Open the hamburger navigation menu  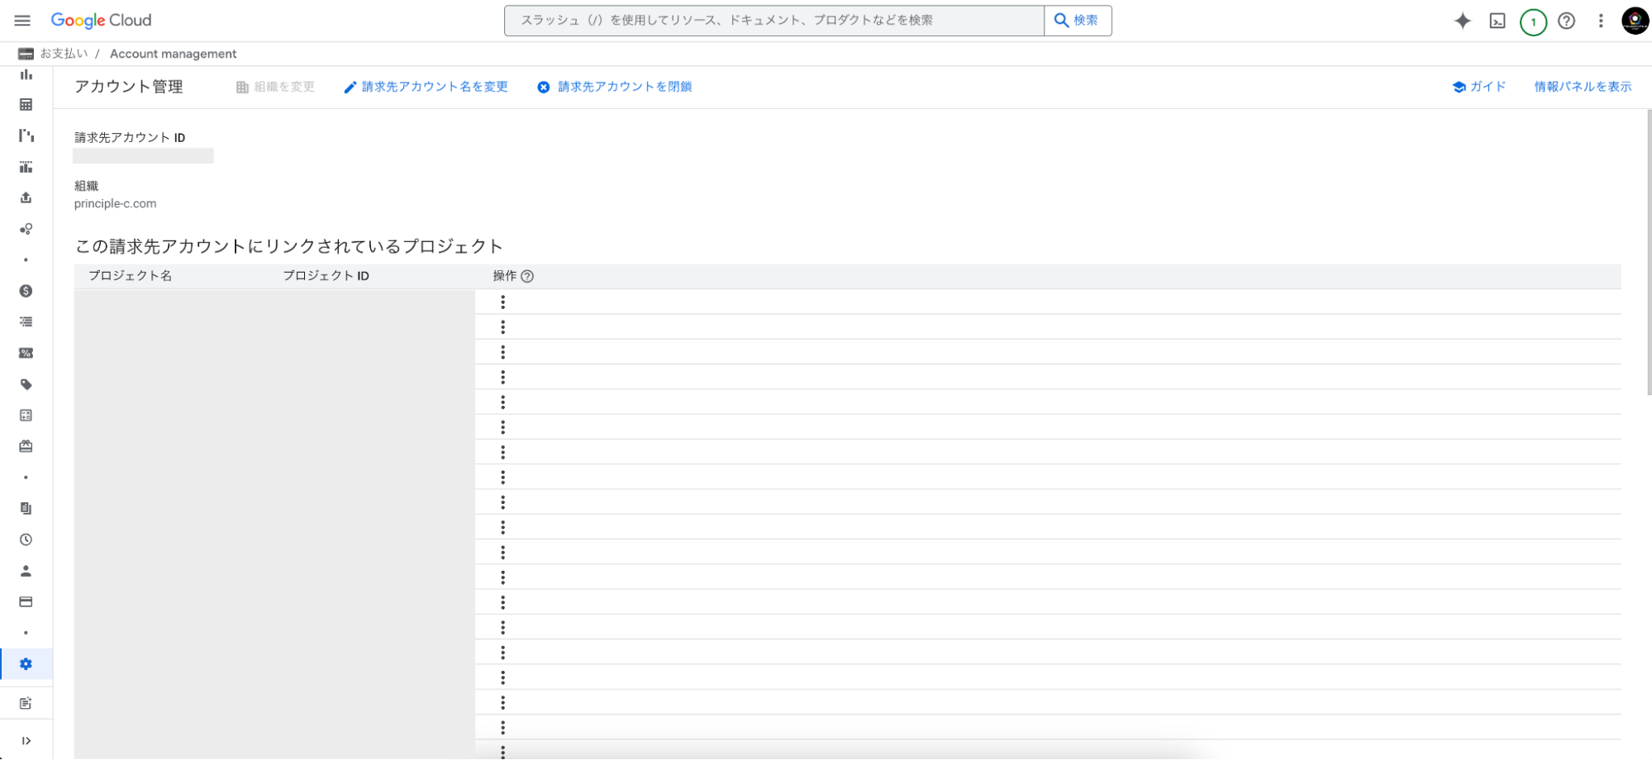(22, 21)
